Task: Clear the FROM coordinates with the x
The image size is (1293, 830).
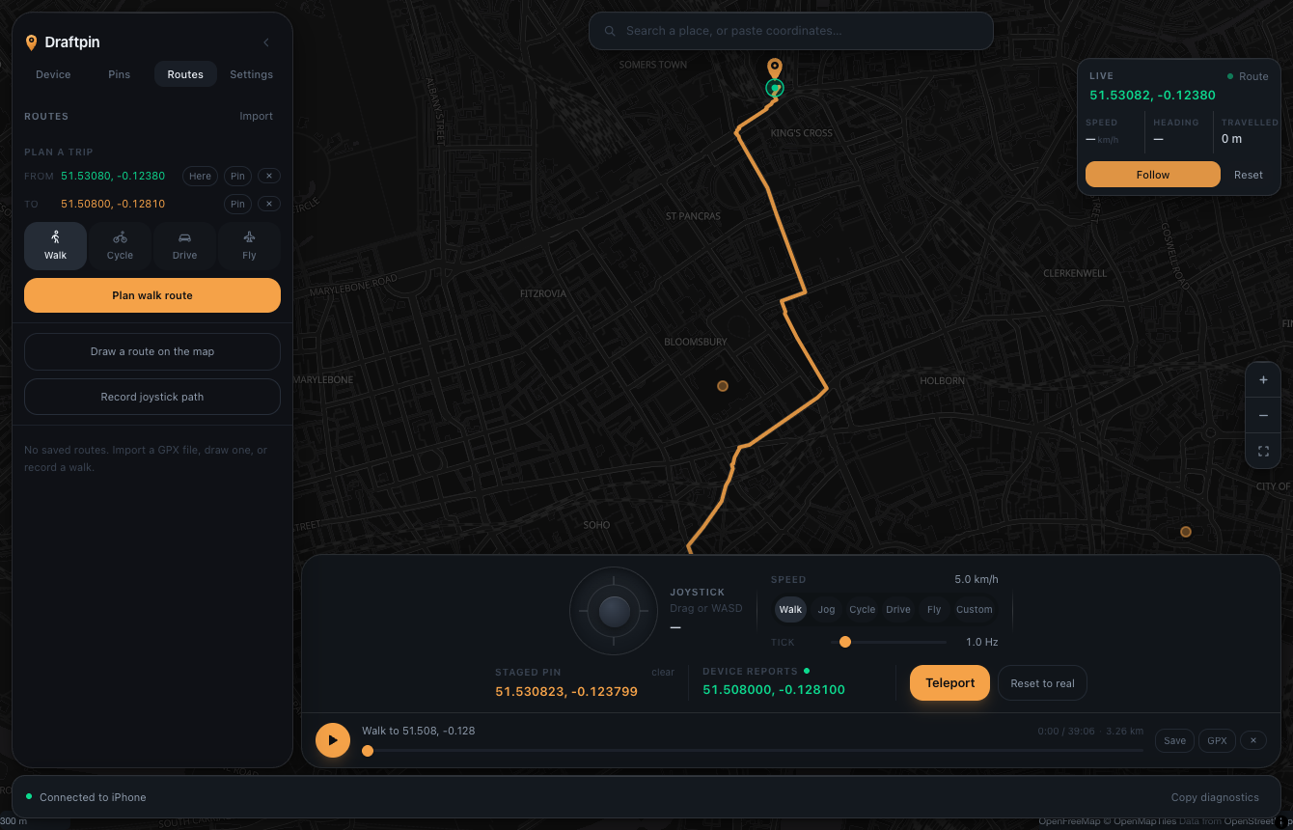Action: pyautogui.click(x=269, y=176)
